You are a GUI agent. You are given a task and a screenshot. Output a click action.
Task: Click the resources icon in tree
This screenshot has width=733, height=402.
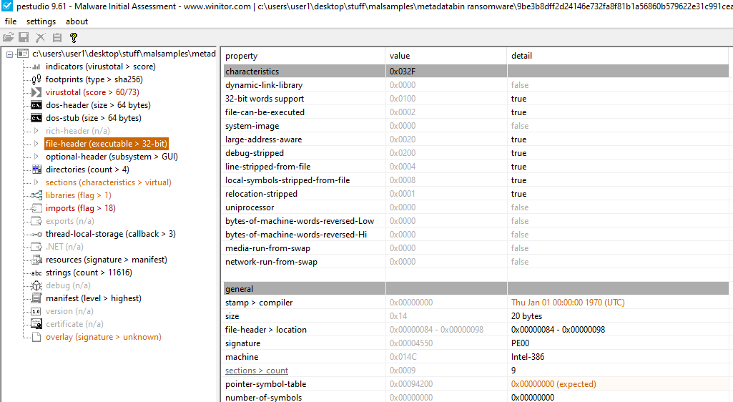point(36,260)
